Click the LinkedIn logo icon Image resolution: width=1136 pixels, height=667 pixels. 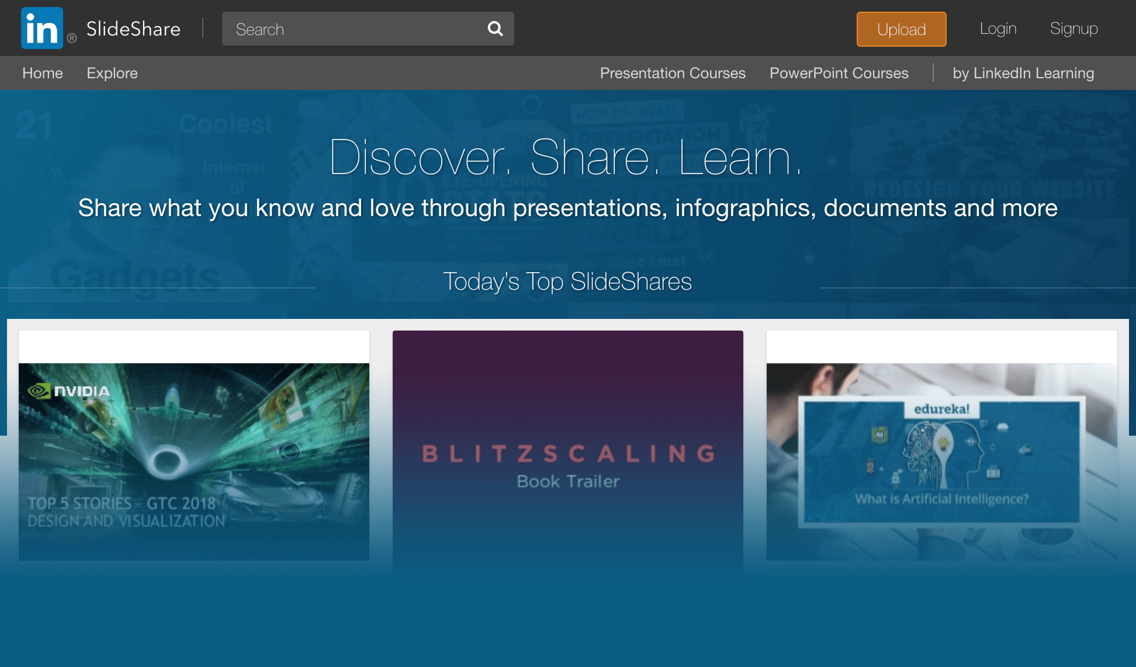click(x=42, y=28)
